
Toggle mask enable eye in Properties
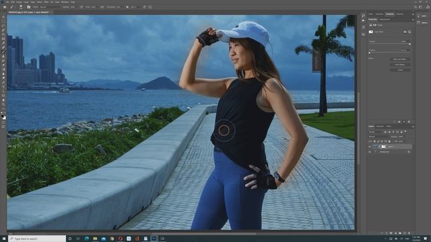[x=404, y=122]
